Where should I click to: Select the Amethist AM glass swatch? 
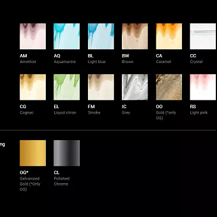point(33,36)
